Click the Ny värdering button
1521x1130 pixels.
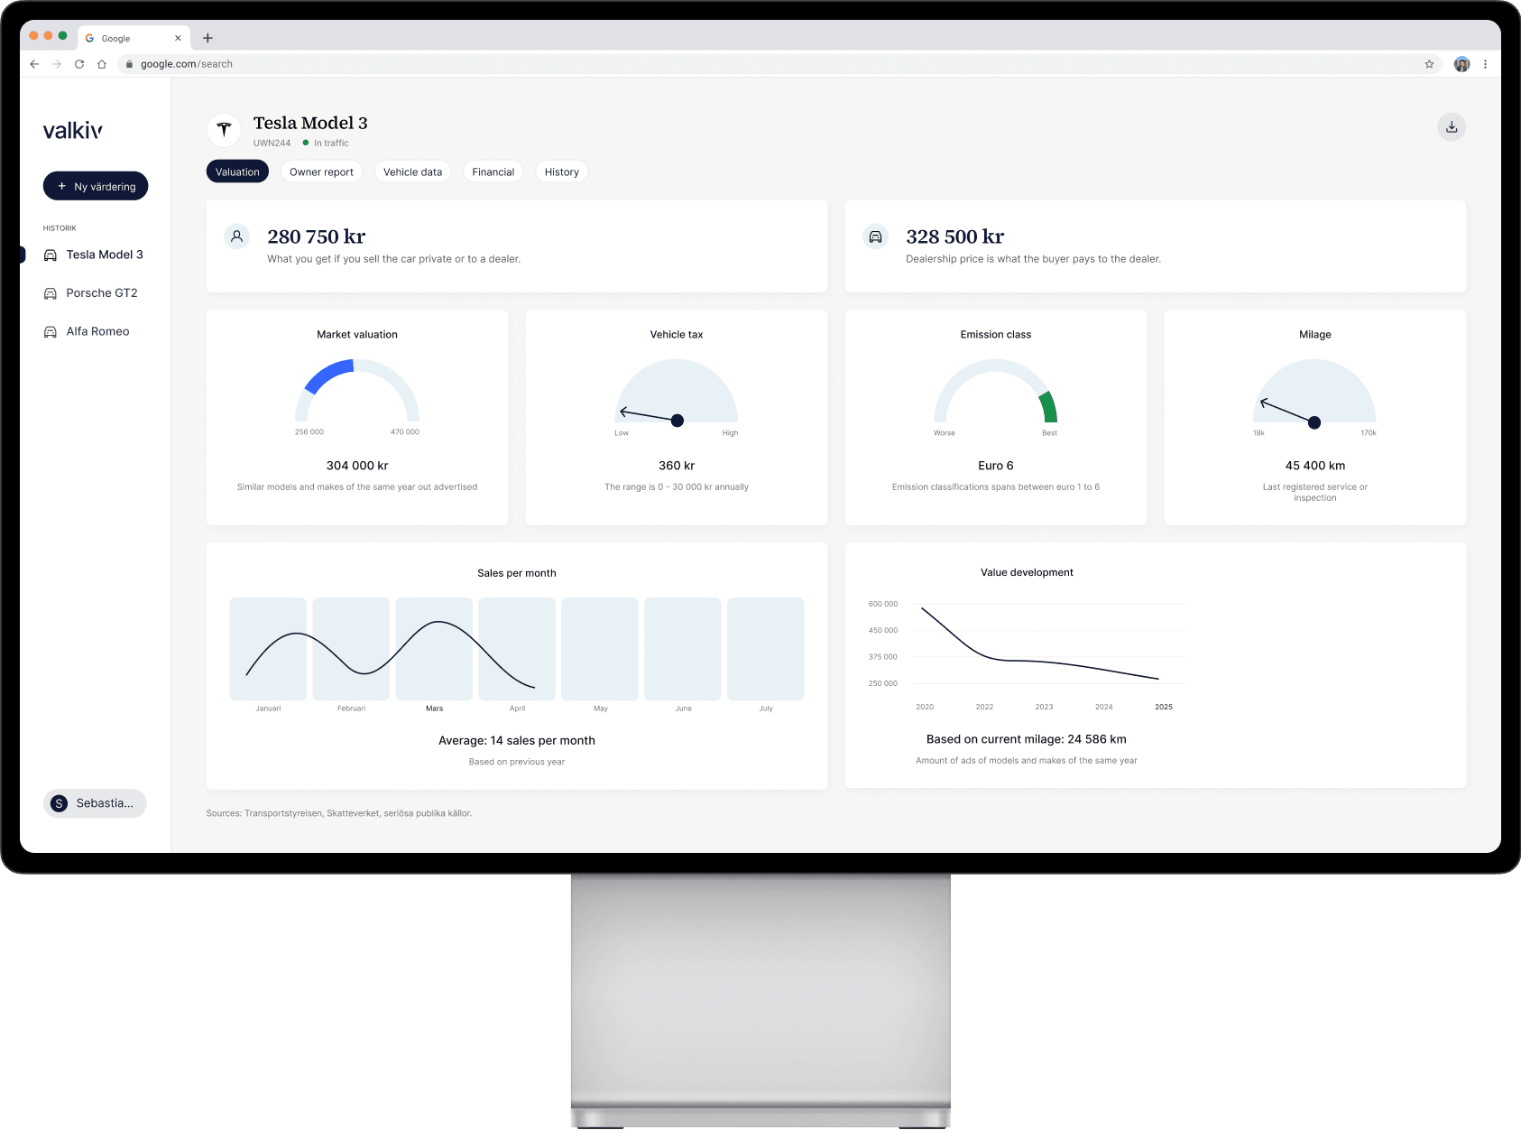click(96, 186)
